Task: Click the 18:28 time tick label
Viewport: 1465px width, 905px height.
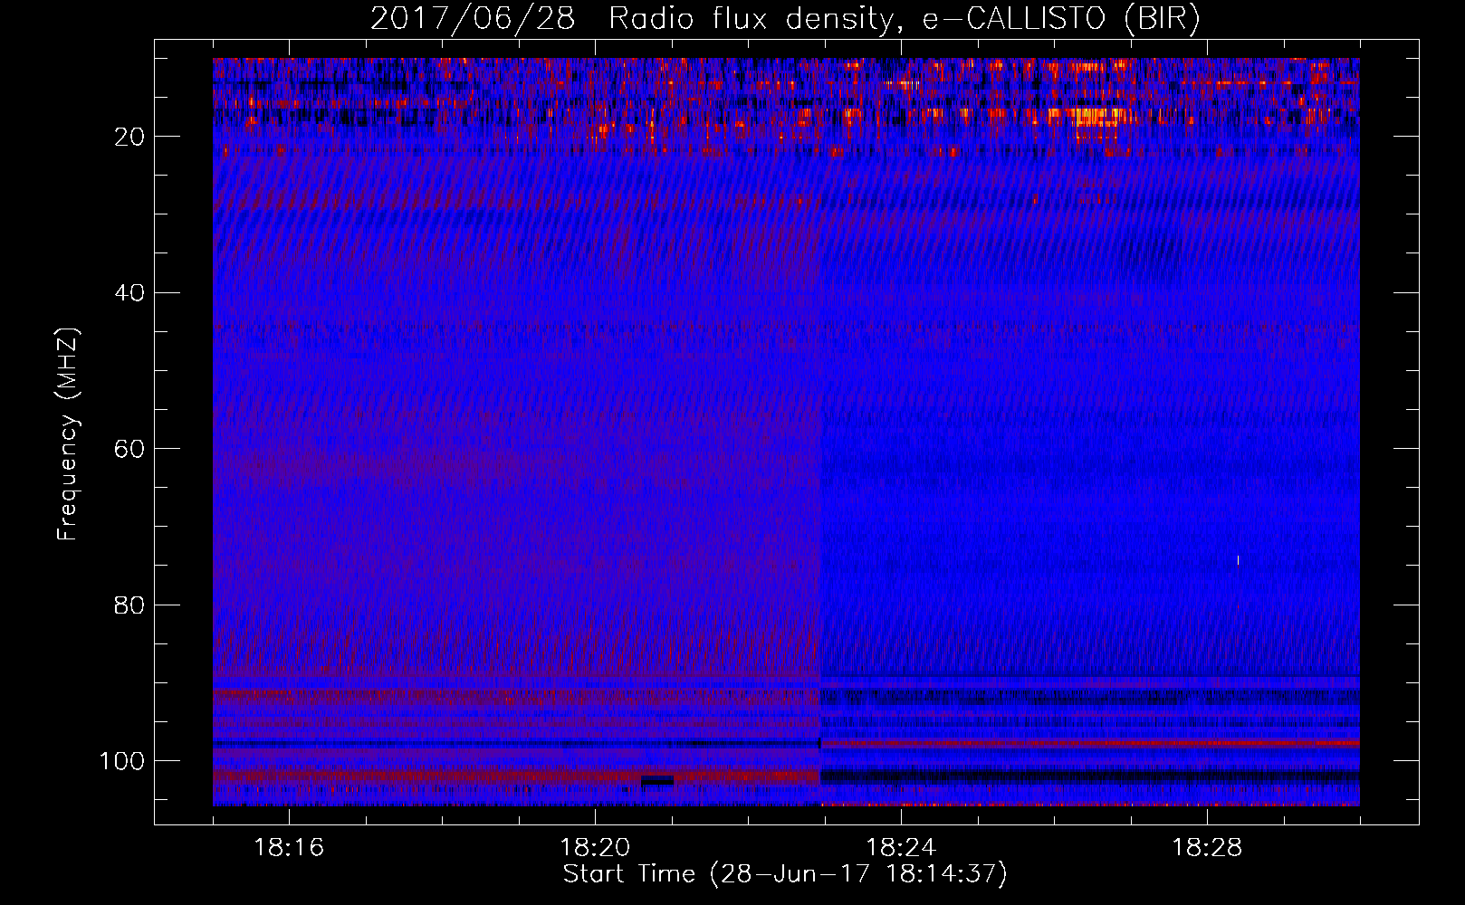Action: (x=1207, y=848)
